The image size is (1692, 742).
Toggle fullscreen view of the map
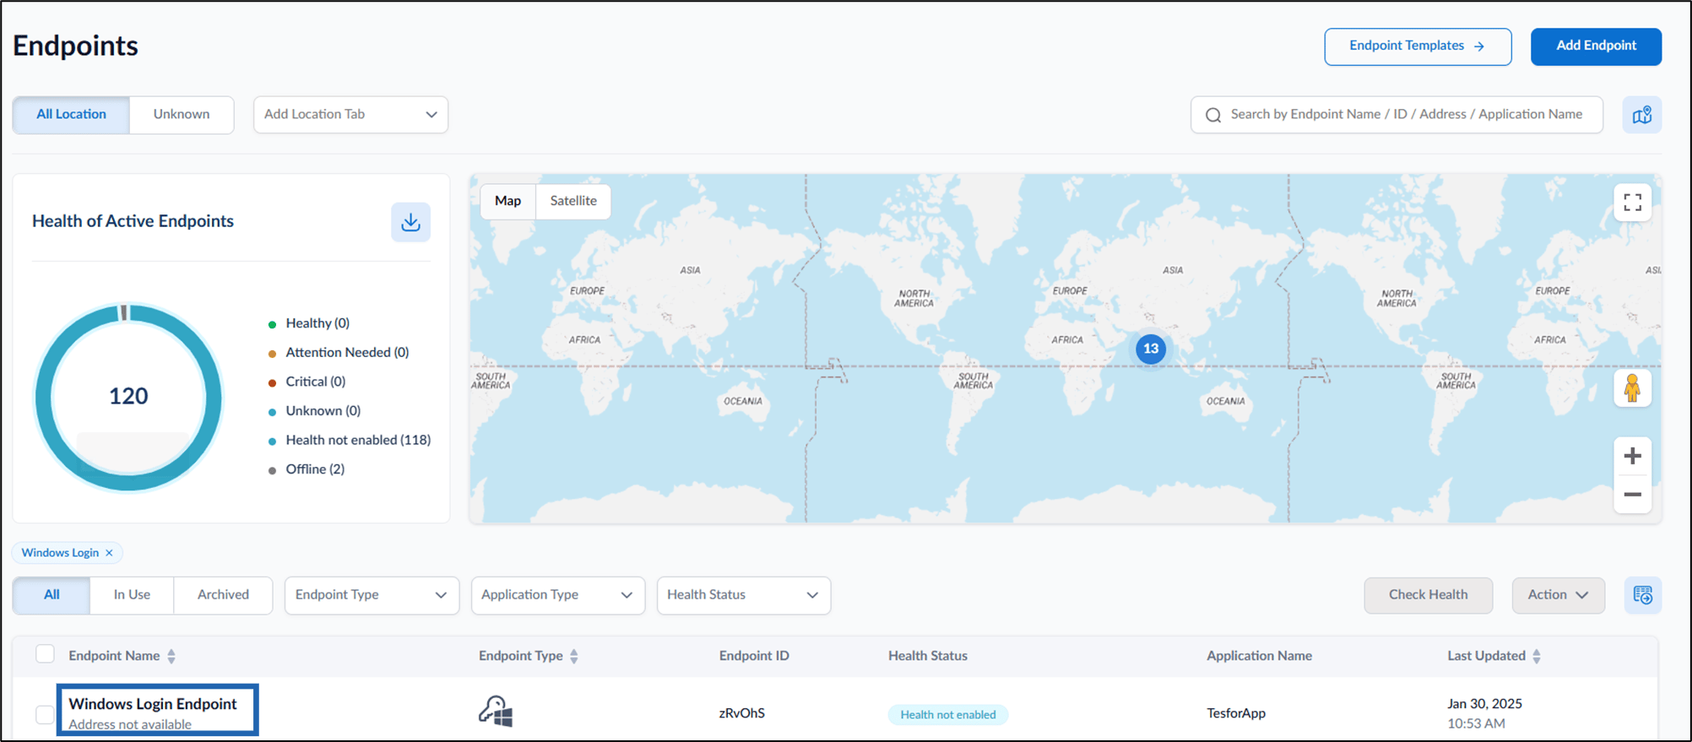coord(1632,202)
